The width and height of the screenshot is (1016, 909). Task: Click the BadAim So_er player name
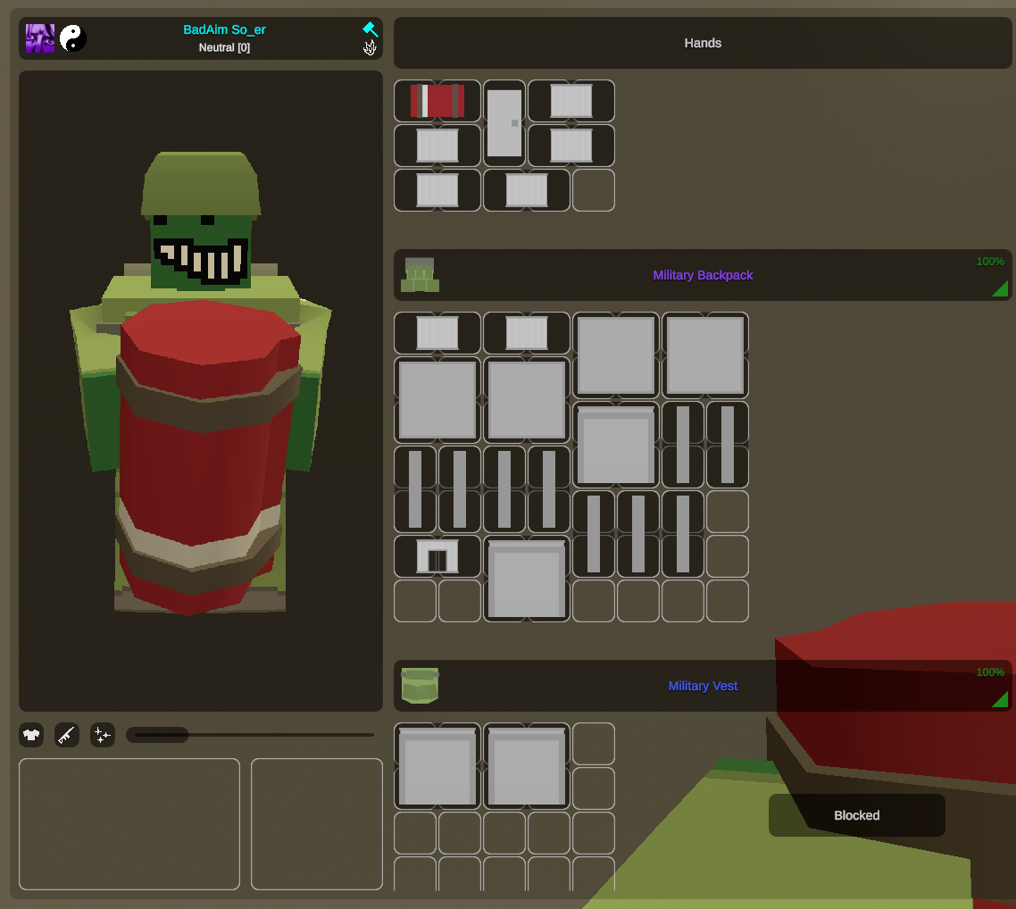(224, 29)
